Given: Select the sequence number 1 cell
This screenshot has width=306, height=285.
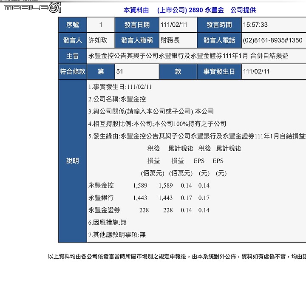Looking at the screenshot, I should 101,25.
